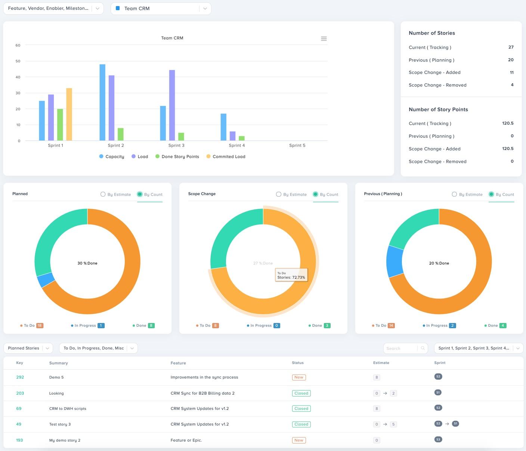The width and height of the screenshot is (526, 451).
Task: Click the New status tag for Demo 5
Action: pyautogui.click(x=299, y=377)
